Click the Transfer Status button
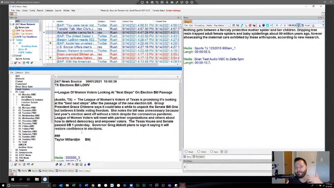The width and height of the screenshot is (334, 188). [158, 10]
